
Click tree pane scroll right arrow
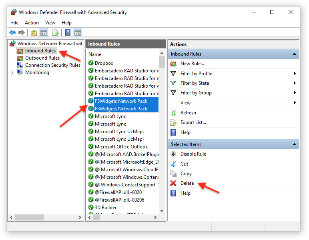[x=80, y=217]
